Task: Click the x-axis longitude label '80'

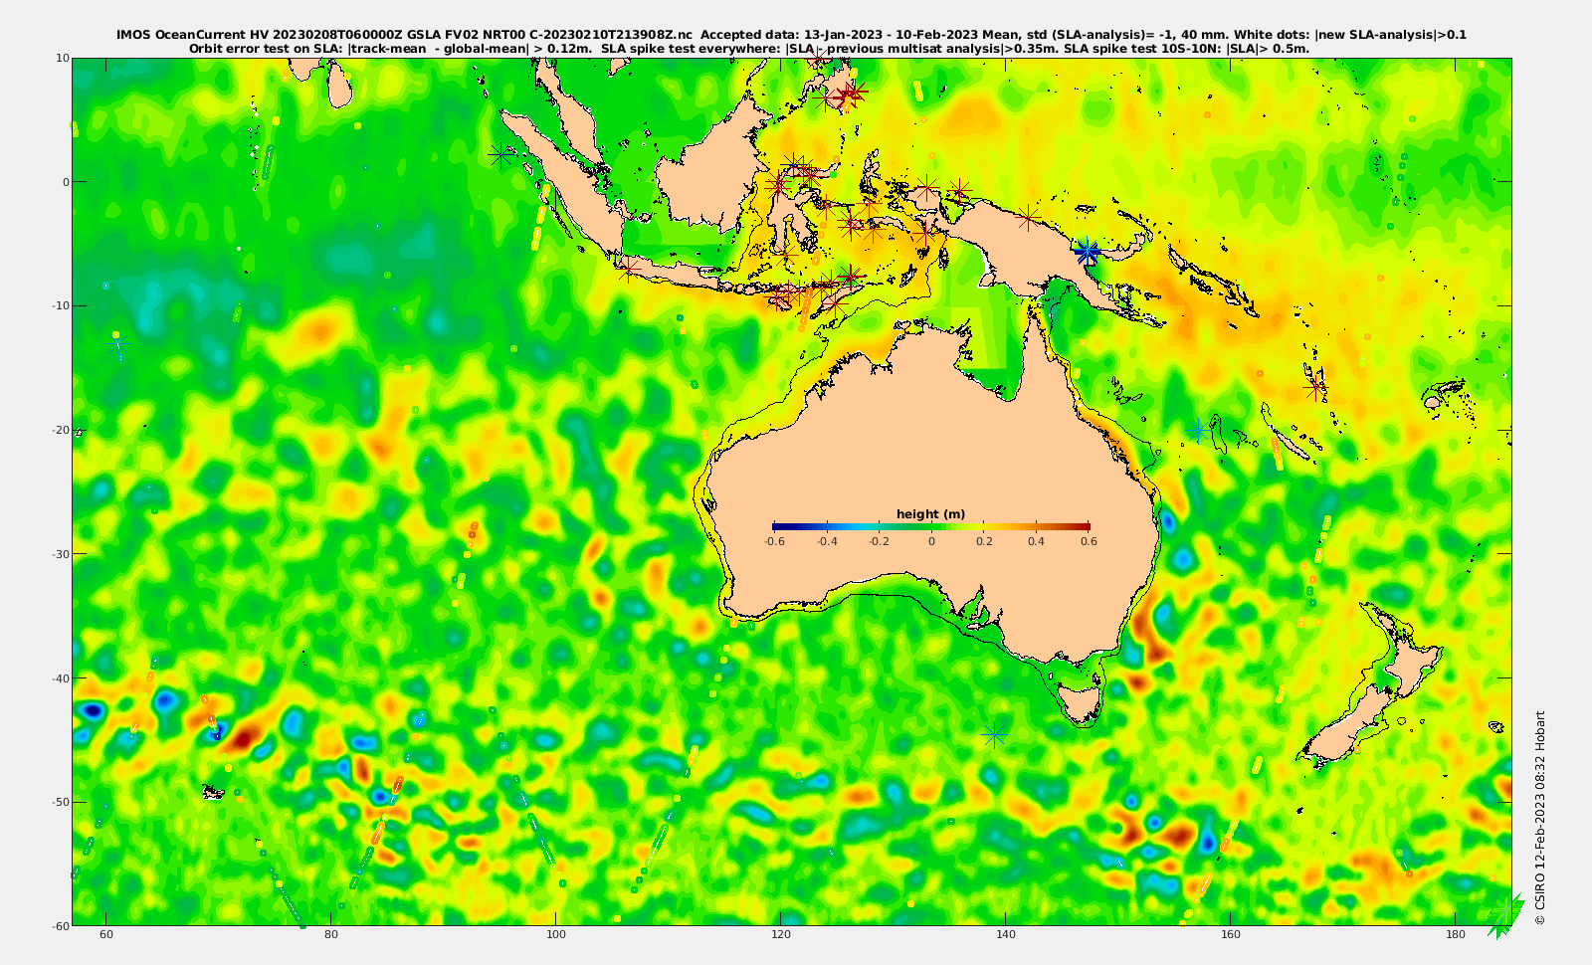Action: tap(331, 934)
